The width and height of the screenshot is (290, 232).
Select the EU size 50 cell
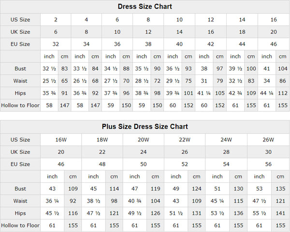coord(144,164)
